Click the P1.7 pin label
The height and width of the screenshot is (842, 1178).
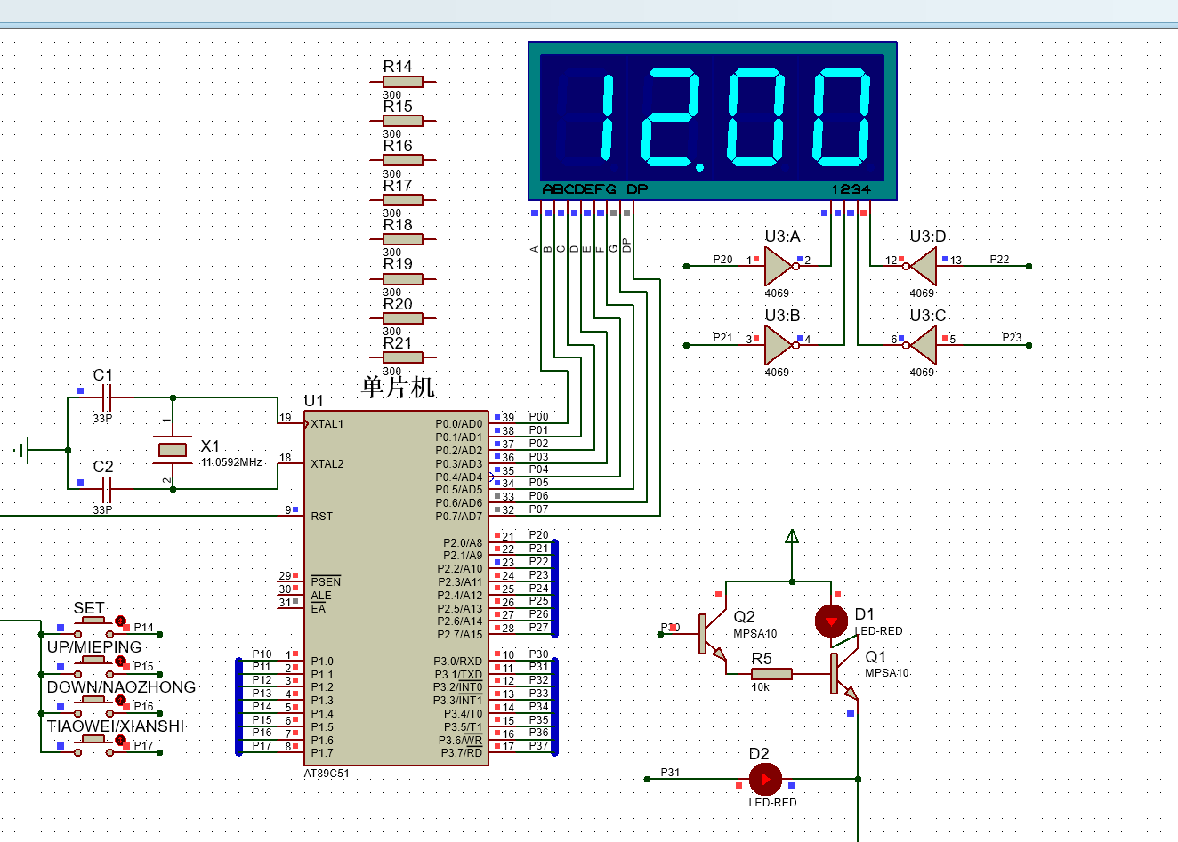[x=322, y=753]
